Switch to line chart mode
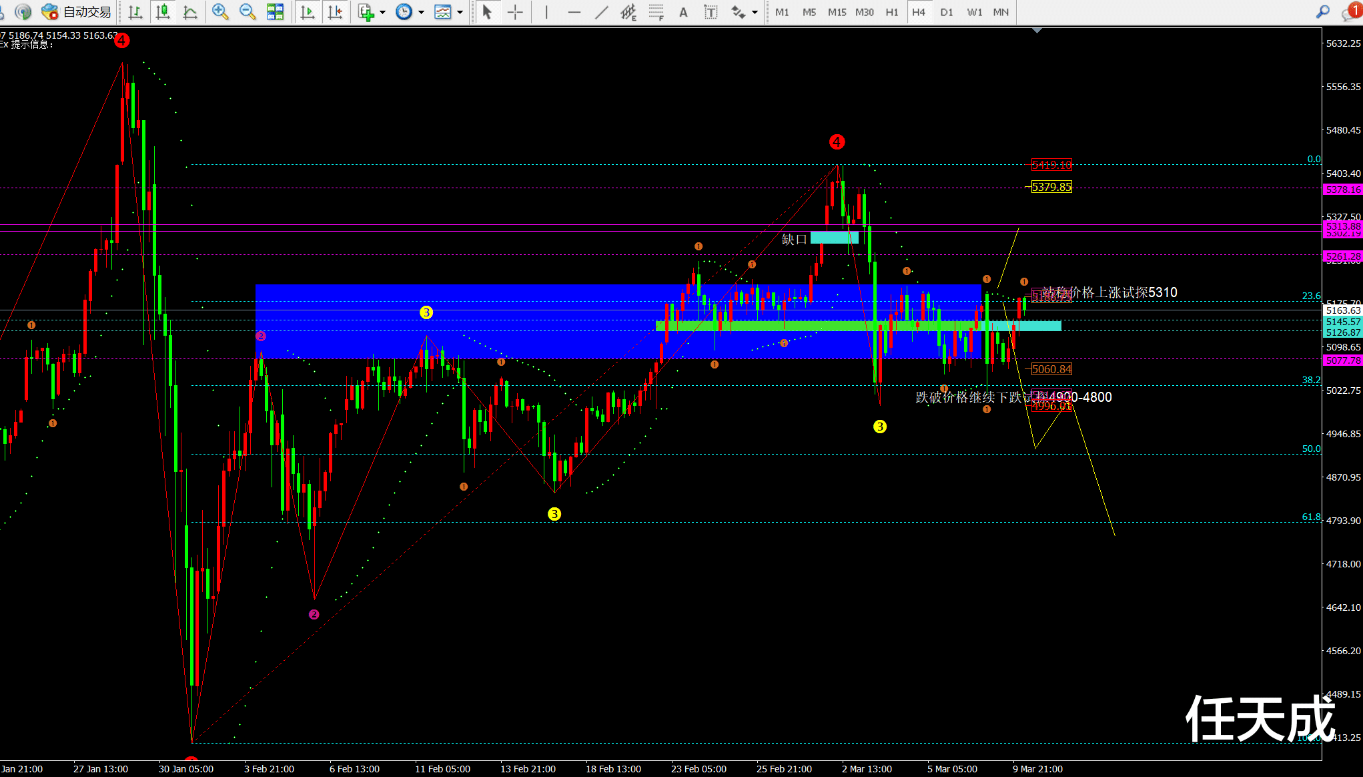Screen dimensions: 1363x777 [x=190, y=12]
